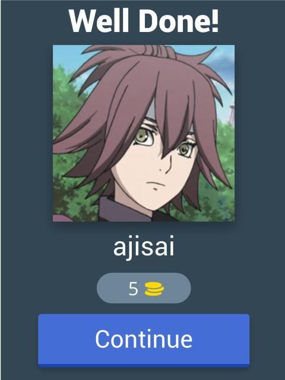Proceed to the next question via Continue
The height and width of the screenshot is (380, 285).
point(144,340)
